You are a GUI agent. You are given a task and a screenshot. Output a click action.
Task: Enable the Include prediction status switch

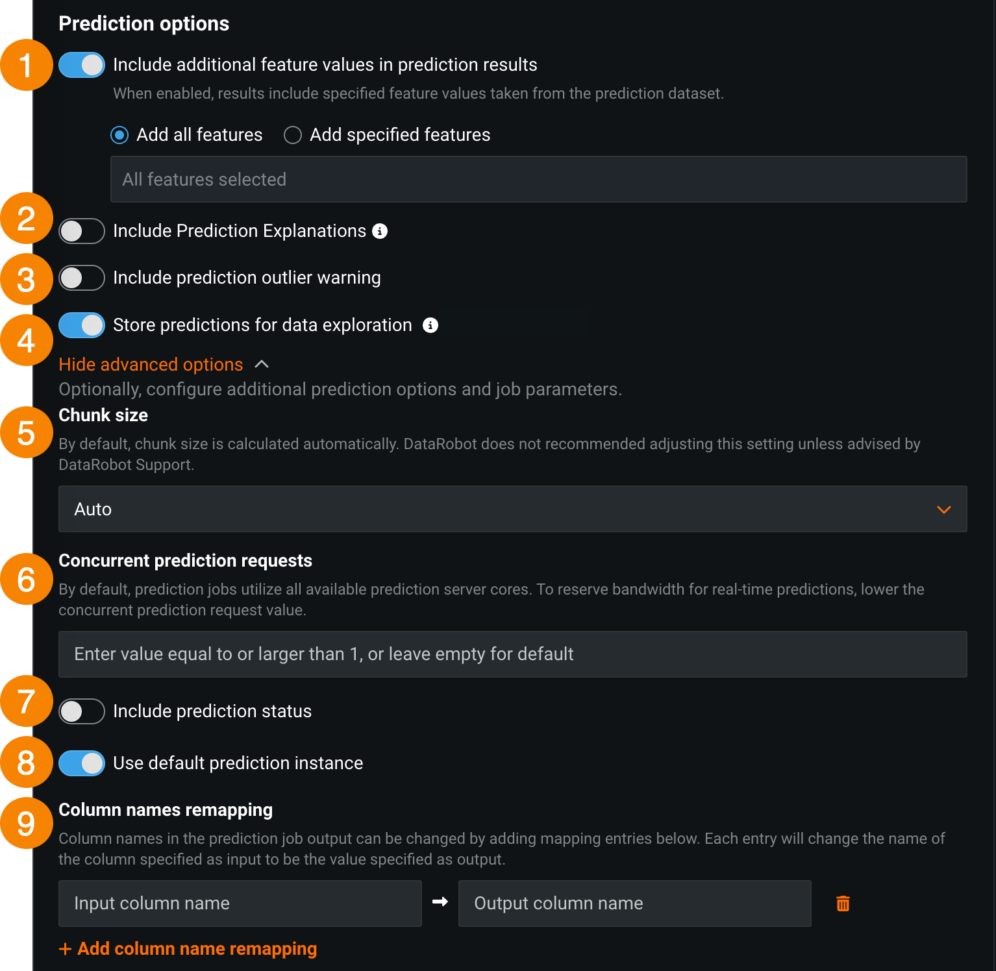[x=82, y=711]
